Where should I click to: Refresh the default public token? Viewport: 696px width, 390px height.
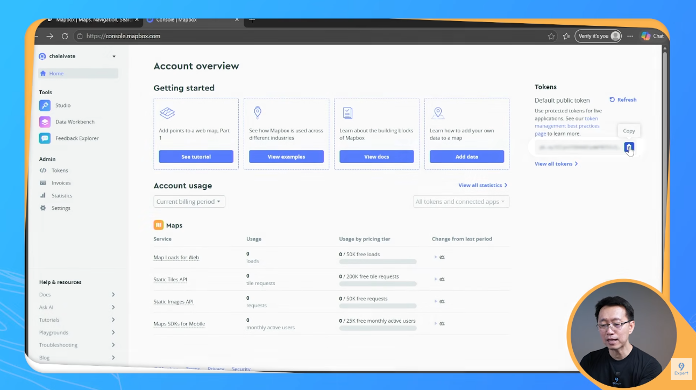(623, 100)
